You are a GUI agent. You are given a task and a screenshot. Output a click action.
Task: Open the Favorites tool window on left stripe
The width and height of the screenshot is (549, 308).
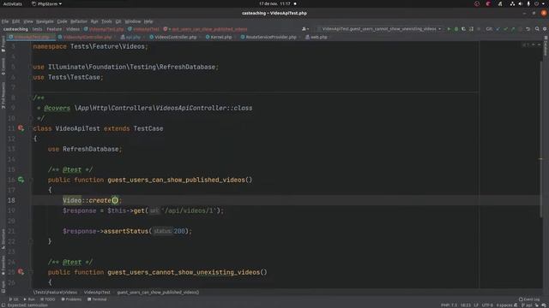pos(3,265)
